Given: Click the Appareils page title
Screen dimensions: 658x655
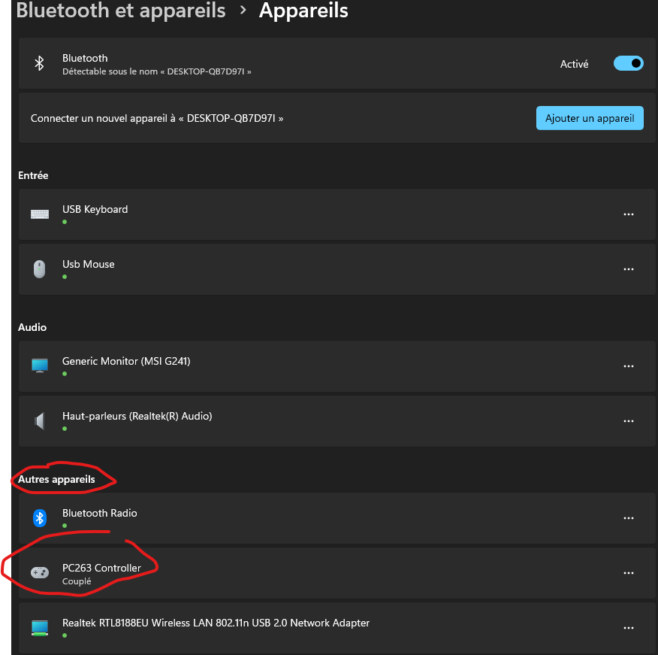Looking at the screenshot, I should click(x=303, y=10).
